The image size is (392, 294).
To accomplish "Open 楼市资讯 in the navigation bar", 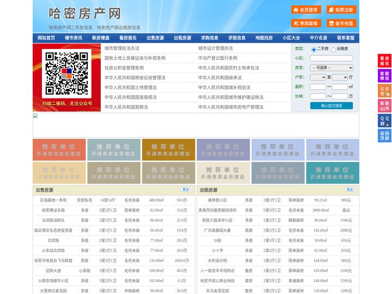I will point(73,38).
